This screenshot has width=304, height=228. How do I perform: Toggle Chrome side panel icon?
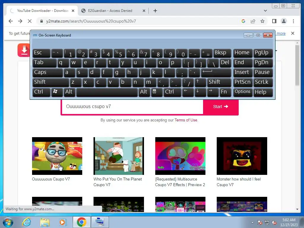[x=274, y=21]
